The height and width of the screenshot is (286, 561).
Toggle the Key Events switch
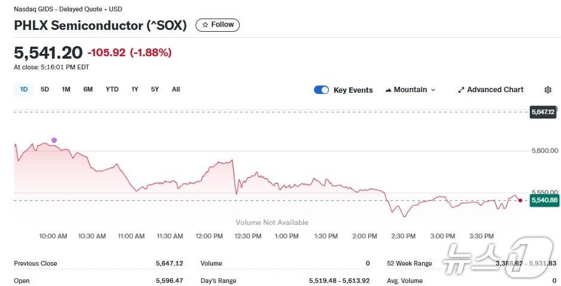[x=321, y=90]
